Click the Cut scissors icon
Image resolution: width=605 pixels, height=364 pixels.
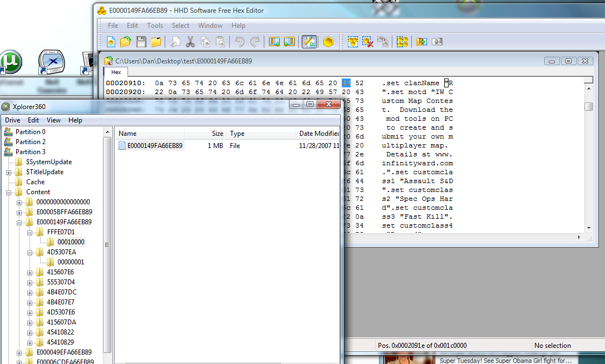tap(190, 42)
